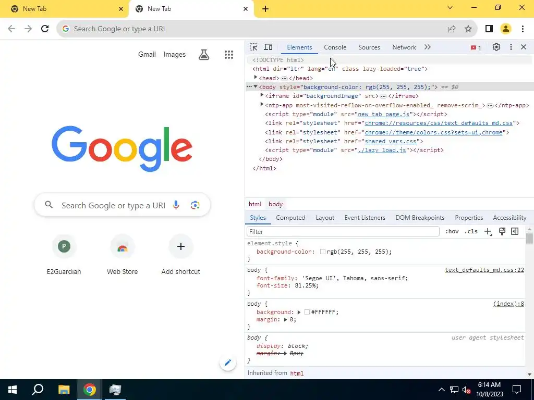Toggle :hov element state button
The image size is (534, 400).
click(452, 232)
